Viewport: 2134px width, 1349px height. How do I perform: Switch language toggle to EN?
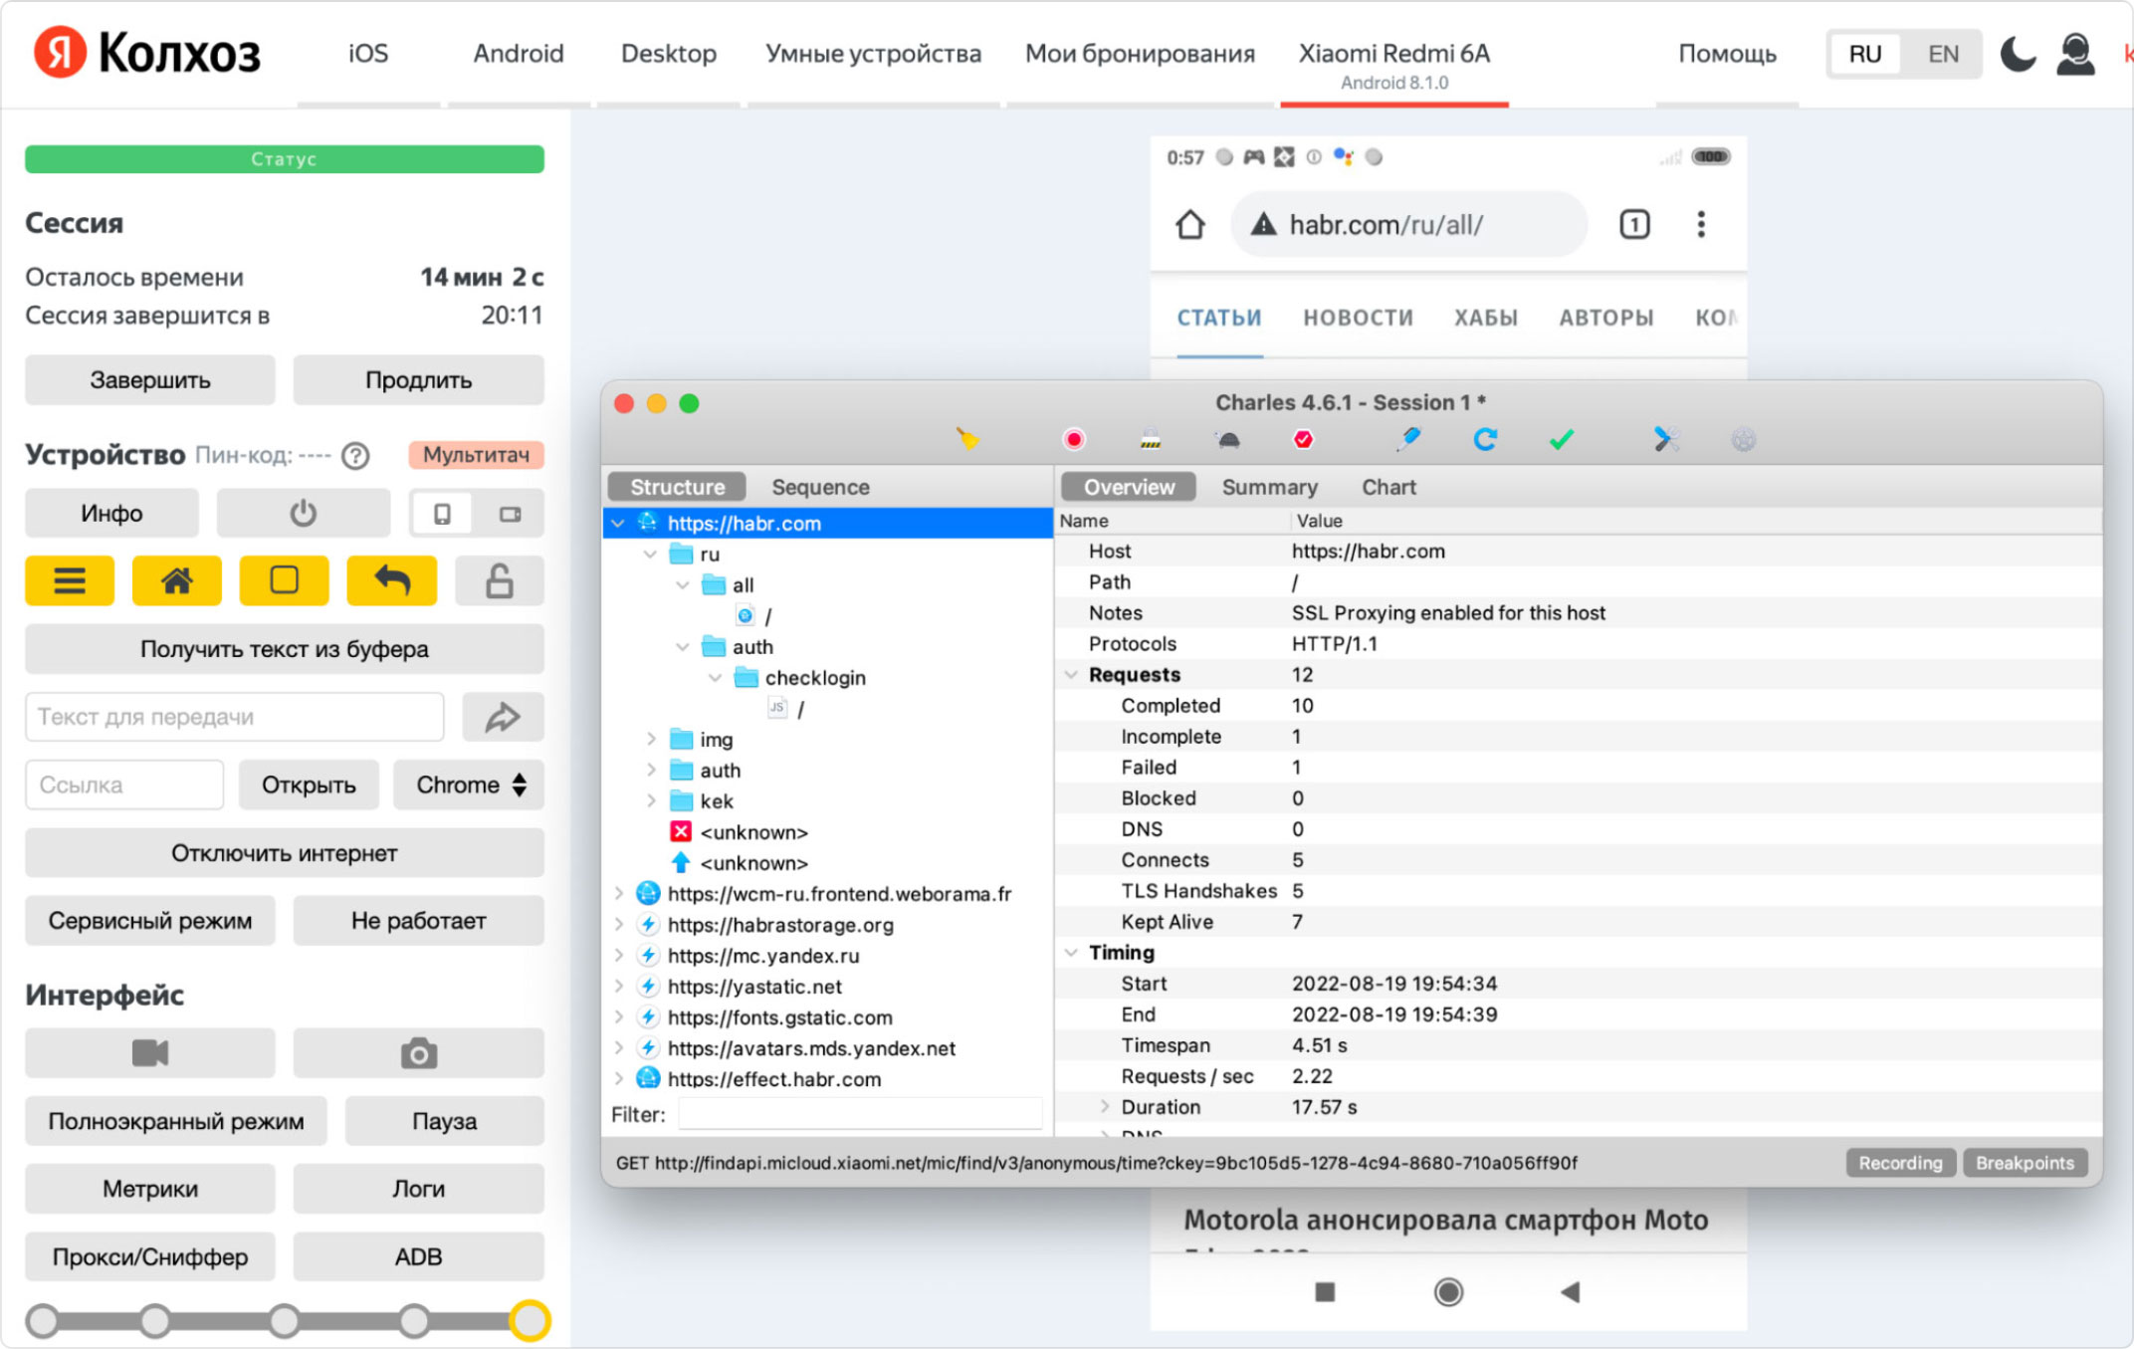click(1942, 54)
